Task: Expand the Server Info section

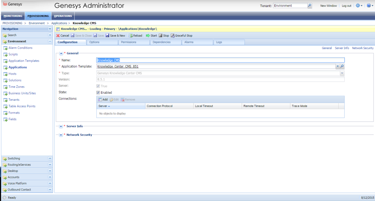Action: point(61,126)
